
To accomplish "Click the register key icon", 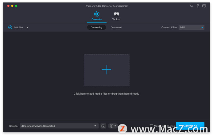I will [198, 6].
